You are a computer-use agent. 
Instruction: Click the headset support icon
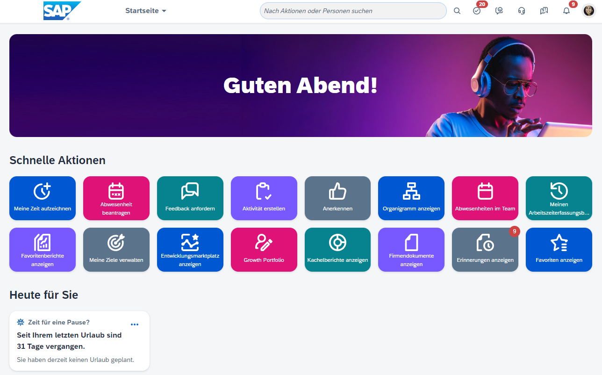(522, 11)
